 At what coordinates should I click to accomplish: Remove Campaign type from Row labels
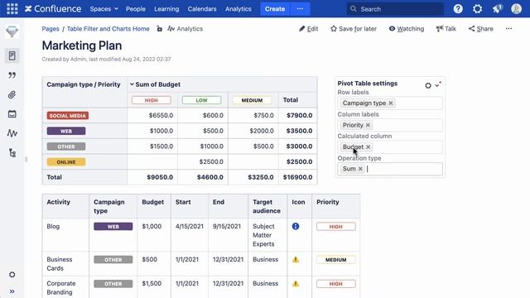click(x=391, y=103)
